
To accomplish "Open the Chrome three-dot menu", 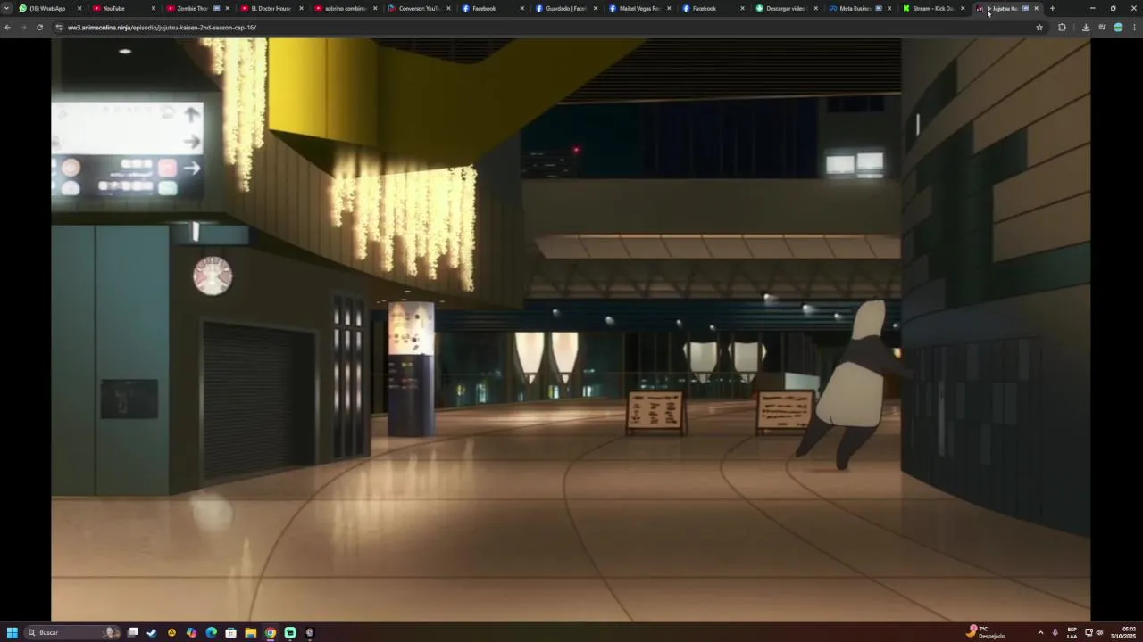I will [x=1134, y=28].
